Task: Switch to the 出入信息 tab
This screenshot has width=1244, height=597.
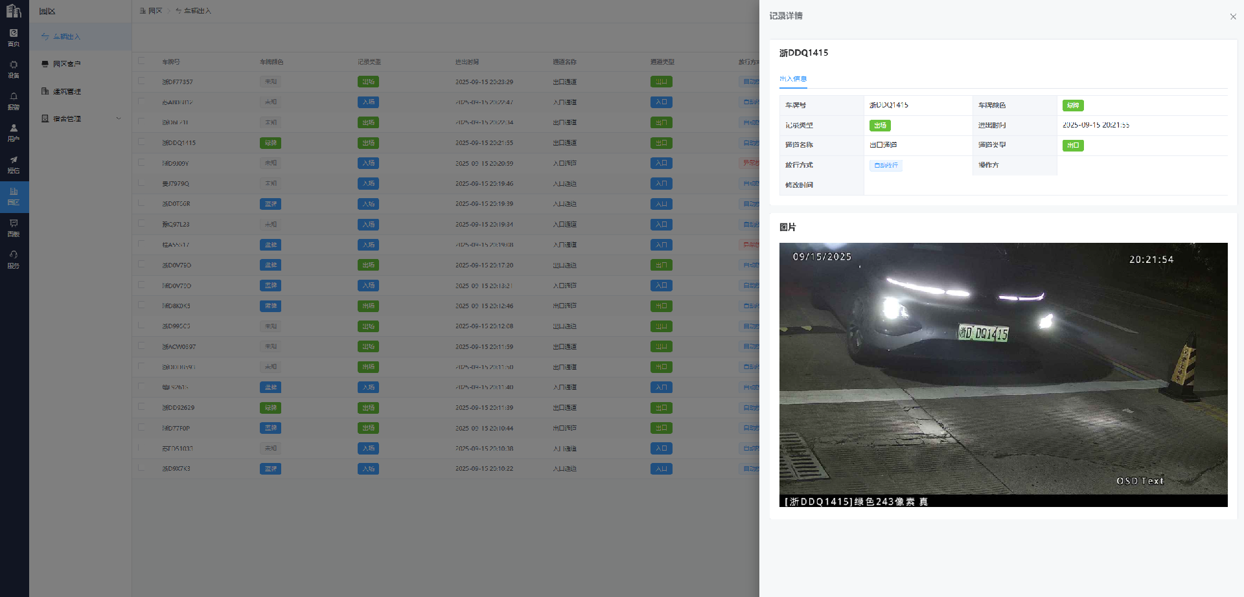Action: click(793, 79)
